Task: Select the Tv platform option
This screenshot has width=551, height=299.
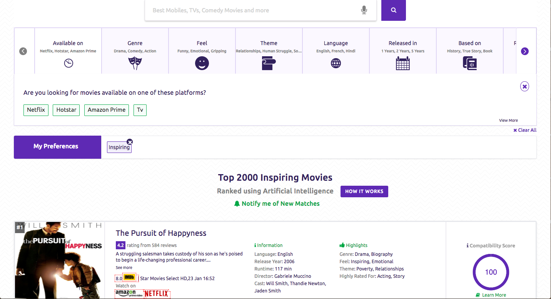Action: tap(140, 110)
